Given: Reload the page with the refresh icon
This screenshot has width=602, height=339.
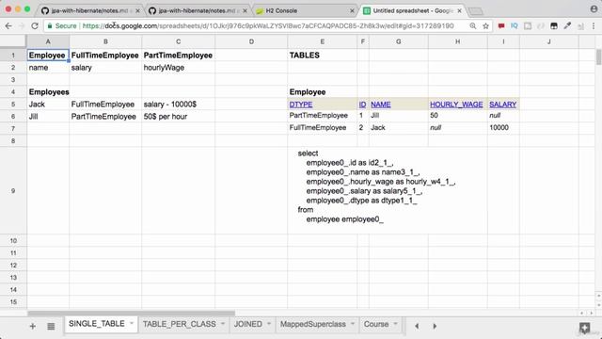Looking at the screenshot, I should (x=35, y=25).
